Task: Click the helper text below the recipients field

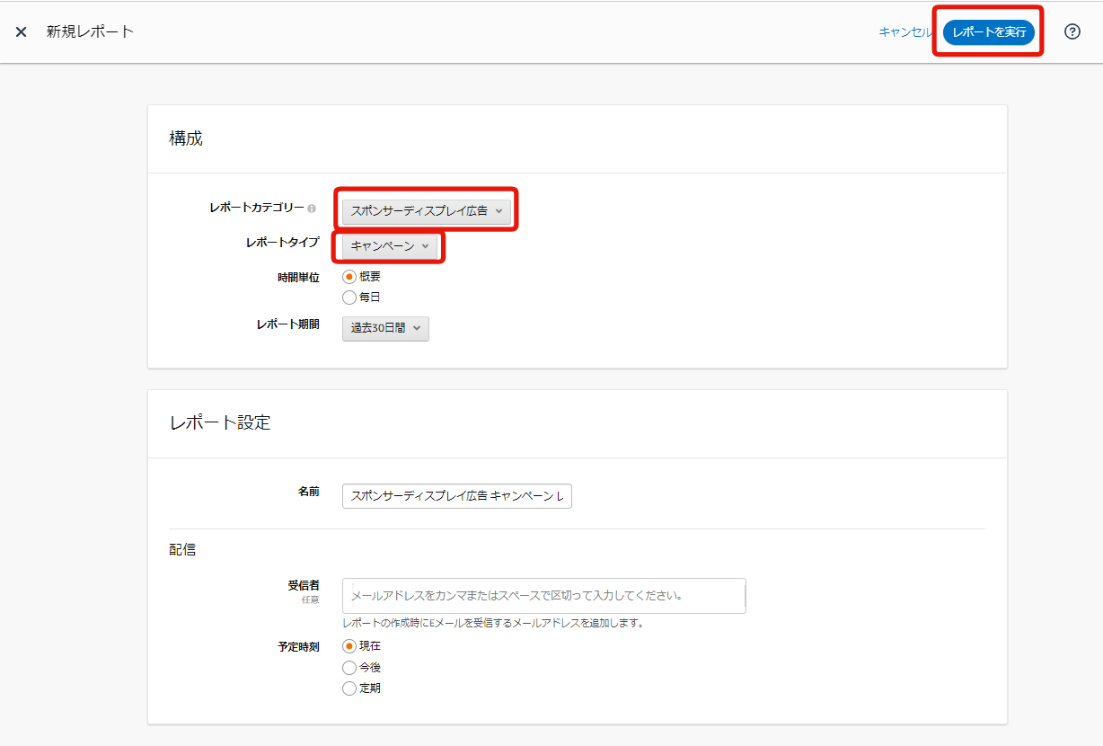Action: 493,623
